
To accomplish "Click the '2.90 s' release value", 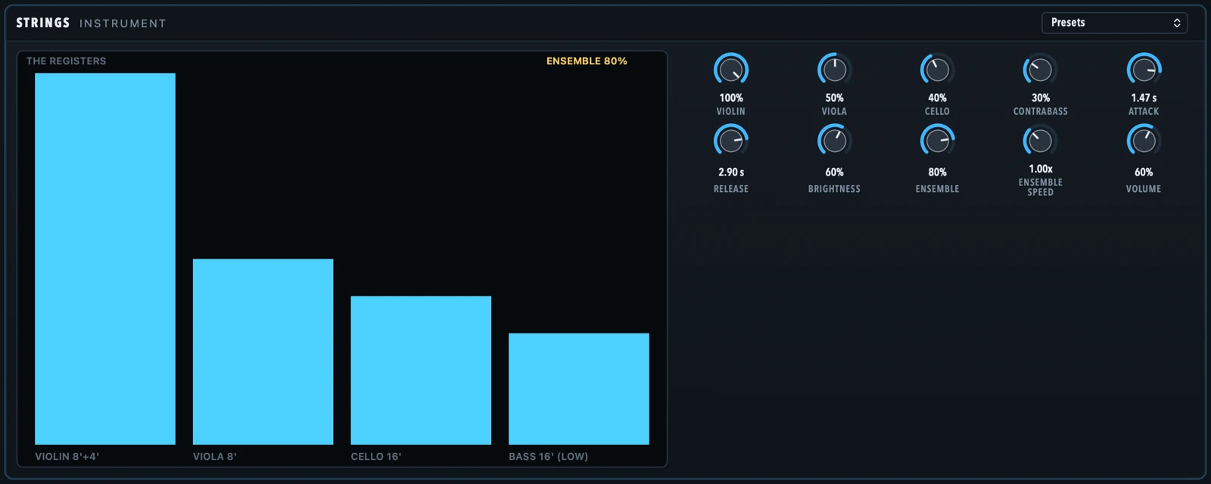I will click(731, 172).
